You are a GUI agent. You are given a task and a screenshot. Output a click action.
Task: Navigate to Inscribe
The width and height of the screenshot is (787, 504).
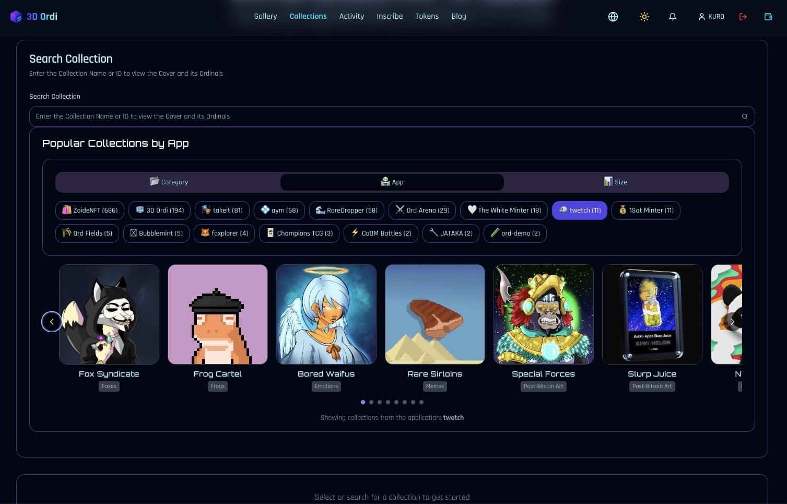click(x=390, y=16)
